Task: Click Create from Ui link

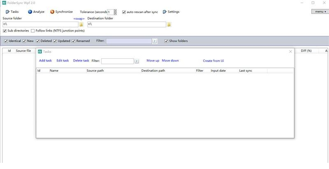Action: [x=213, y=61]
